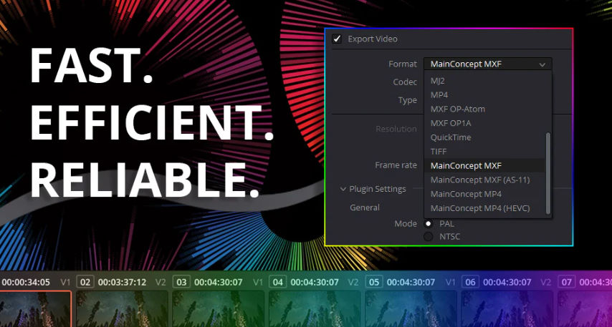Select the NTSC mode radio button
The image size is (612, 327).
pyautogui.click(x=429, y=237)
